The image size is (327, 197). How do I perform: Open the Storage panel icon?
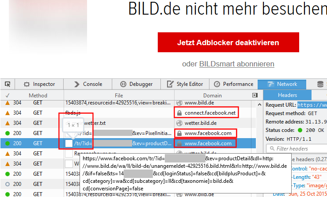(320, 84)
